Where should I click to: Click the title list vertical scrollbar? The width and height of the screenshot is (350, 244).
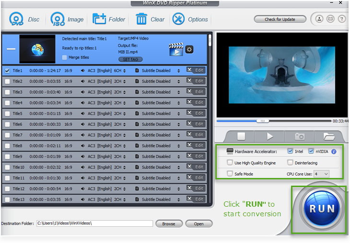210,40
